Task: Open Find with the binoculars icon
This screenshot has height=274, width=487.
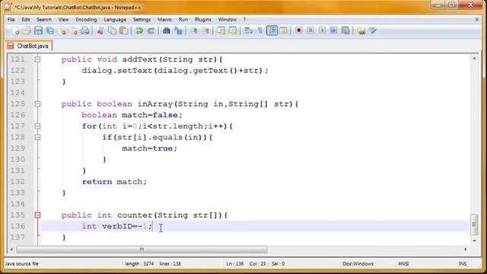Action: [167, 30]
